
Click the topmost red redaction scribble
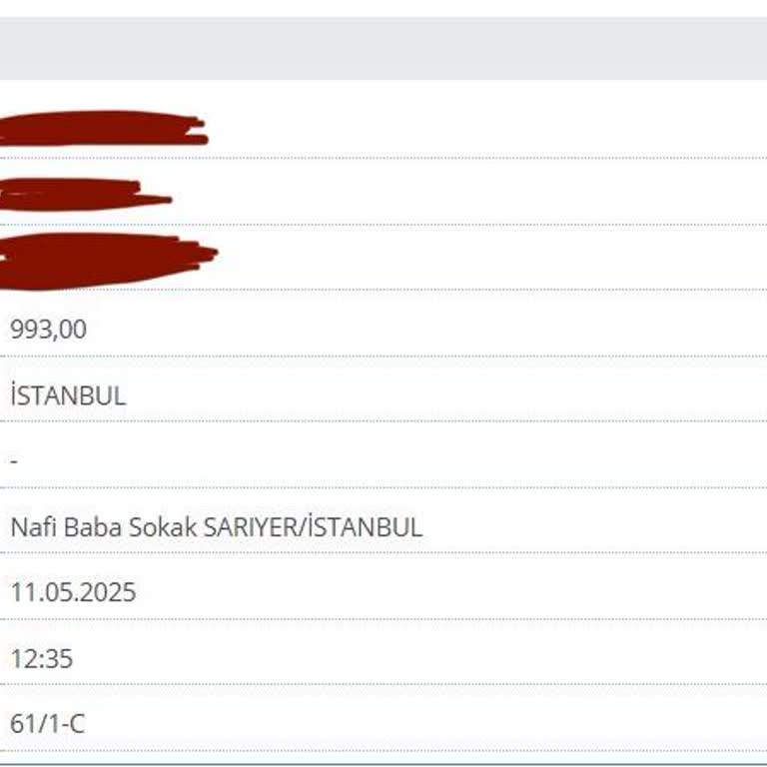[x=103, y=128]
